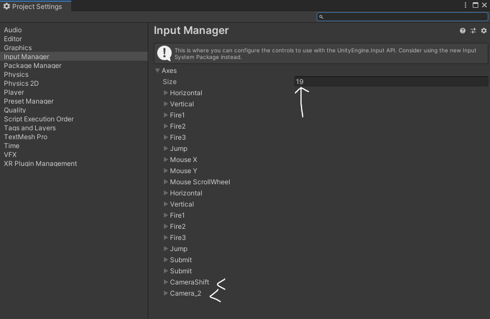Go to Physics 2D settings
Viewport: 490px width, 319px height.
tap(21, 84)
